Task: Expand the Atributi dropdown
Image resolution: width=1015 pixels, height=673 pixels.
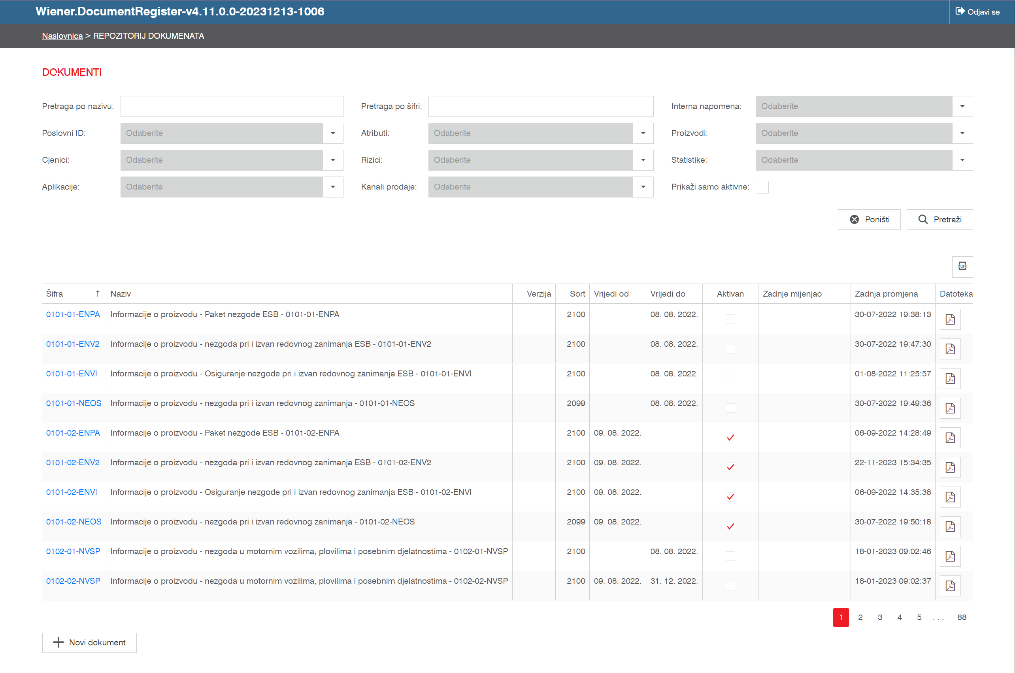Action: pyautogui.click(x=643, y=133)
